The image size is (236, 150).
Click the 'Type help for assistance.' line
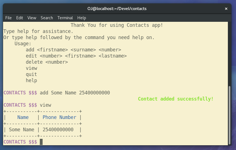pyautogui.click(x=38, y=31)
